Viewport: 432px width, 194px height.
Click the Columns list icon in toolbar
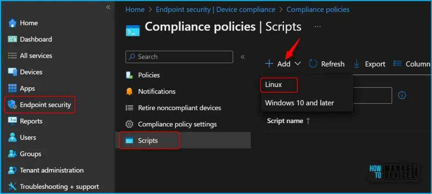click(397, 64)
